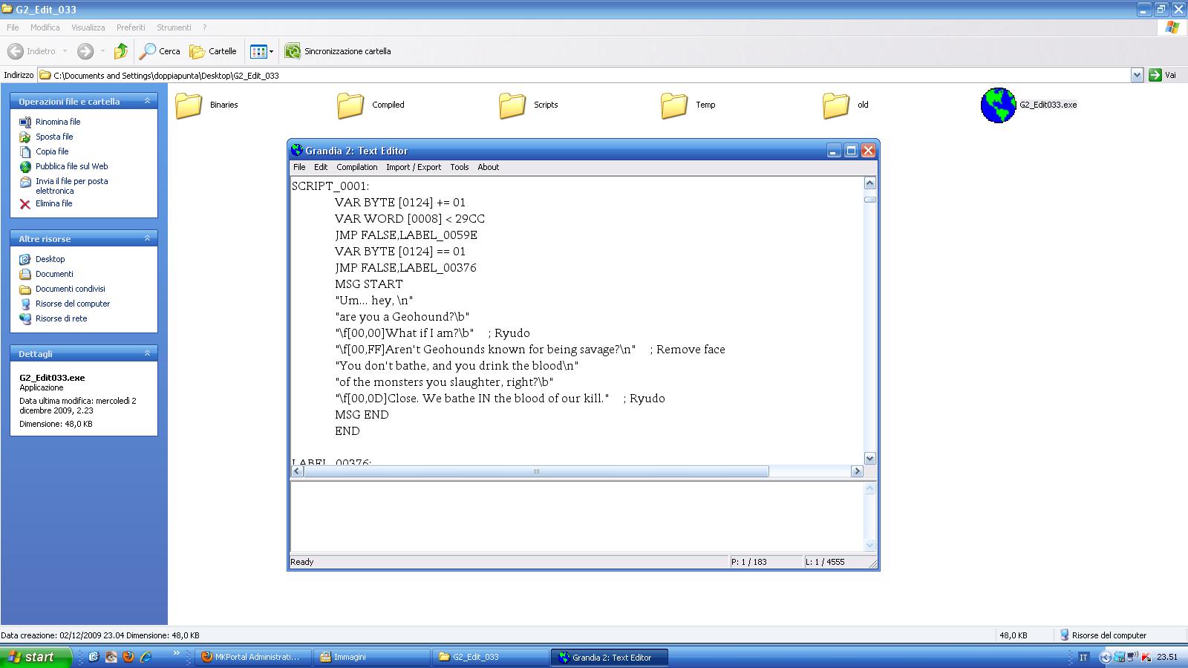Open the Cerca search tool

click(x=160, y=51)
